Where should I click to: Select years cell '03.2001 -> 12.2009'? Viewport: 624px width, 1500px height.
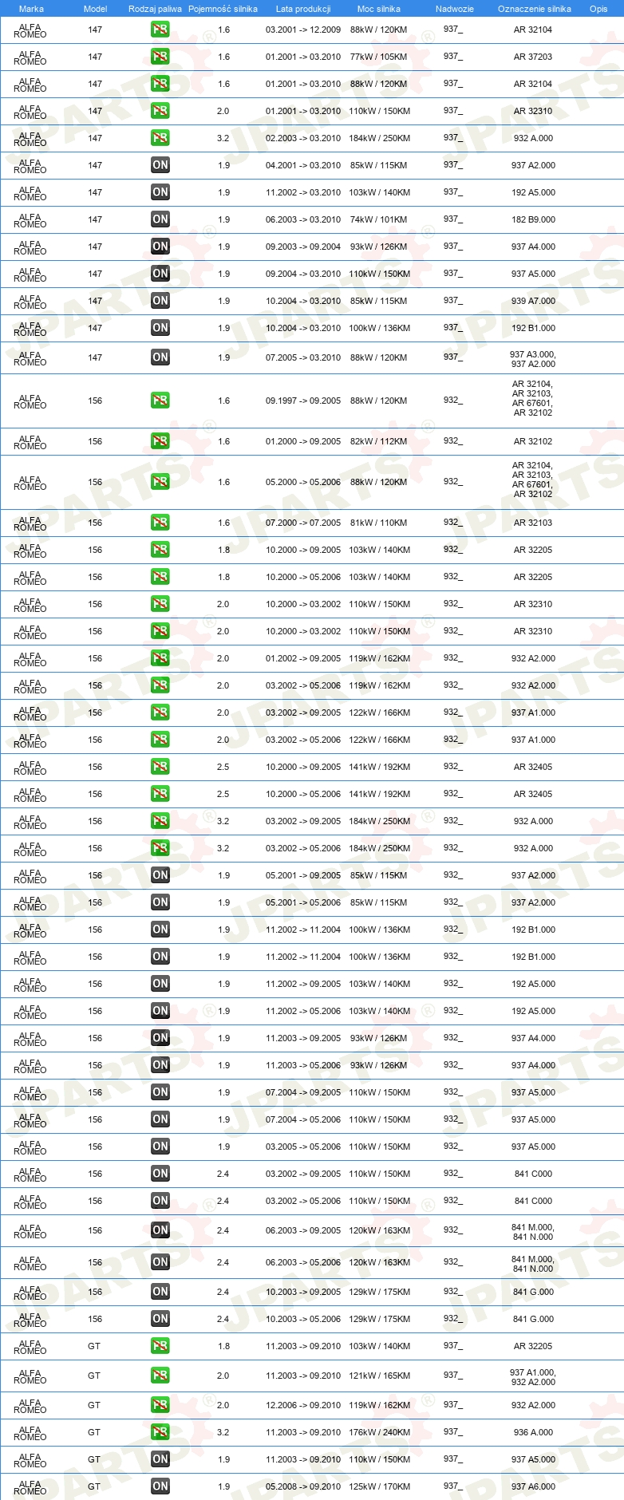pyautogui.click(x=303, y=30)
